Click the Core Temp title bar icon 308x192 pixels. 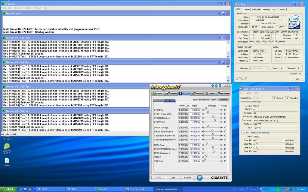point(242,89)
